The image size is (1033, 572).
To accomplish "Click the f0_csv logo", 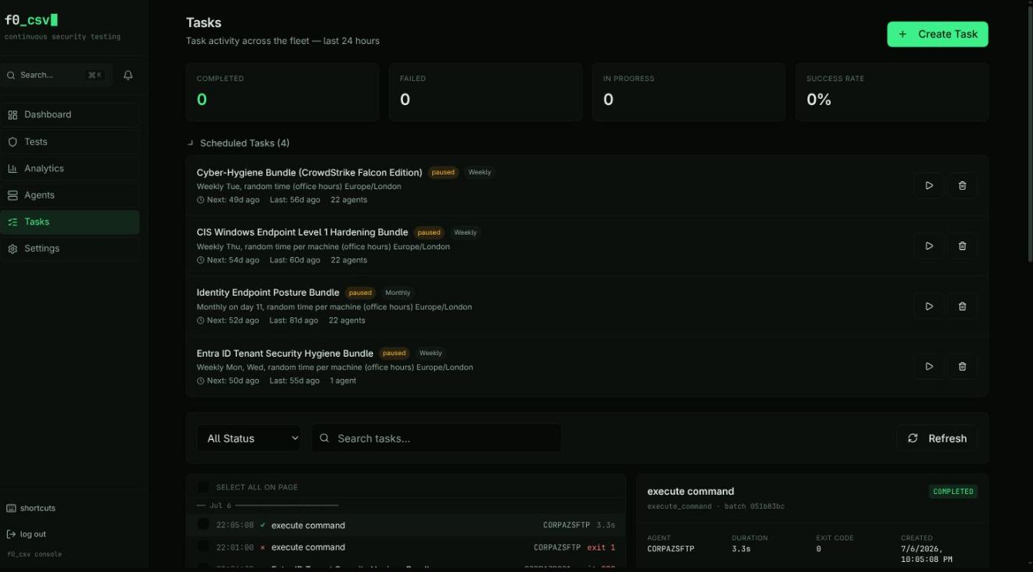I will (31, 20).
